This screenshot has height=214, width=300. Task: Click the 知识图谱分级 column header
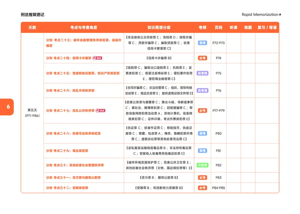(159, 27)
